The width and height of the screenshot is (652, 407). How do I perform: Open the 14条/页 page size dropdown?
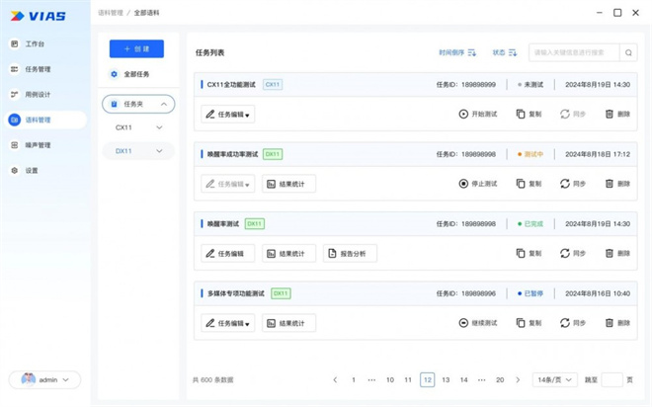point(554,379)
